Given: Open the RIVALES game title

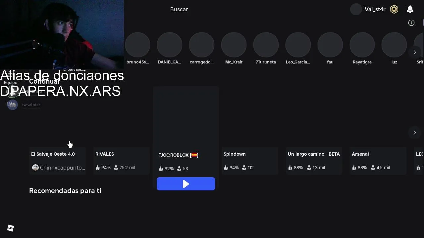Looking at the screenshot, I should (105, 154).
